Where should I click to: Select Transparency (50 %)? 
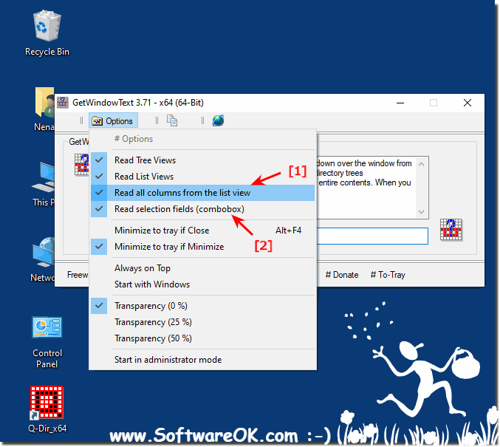(203, 338)
